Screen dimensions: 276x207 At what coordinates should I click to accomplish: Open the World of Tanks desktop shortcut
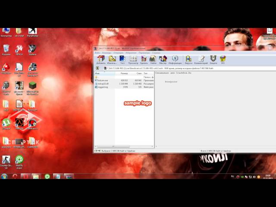coord(6,88)
